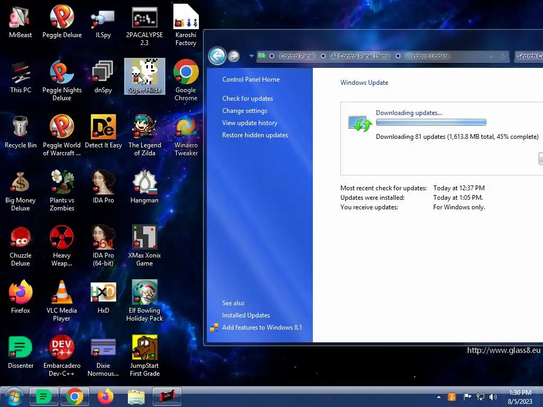
Task: Select Plants vs Zombies desktop icon
Action: pos(62,191)
